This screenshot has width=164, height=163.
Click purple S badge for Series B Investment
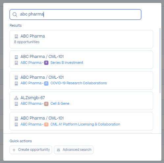[46, 63]
